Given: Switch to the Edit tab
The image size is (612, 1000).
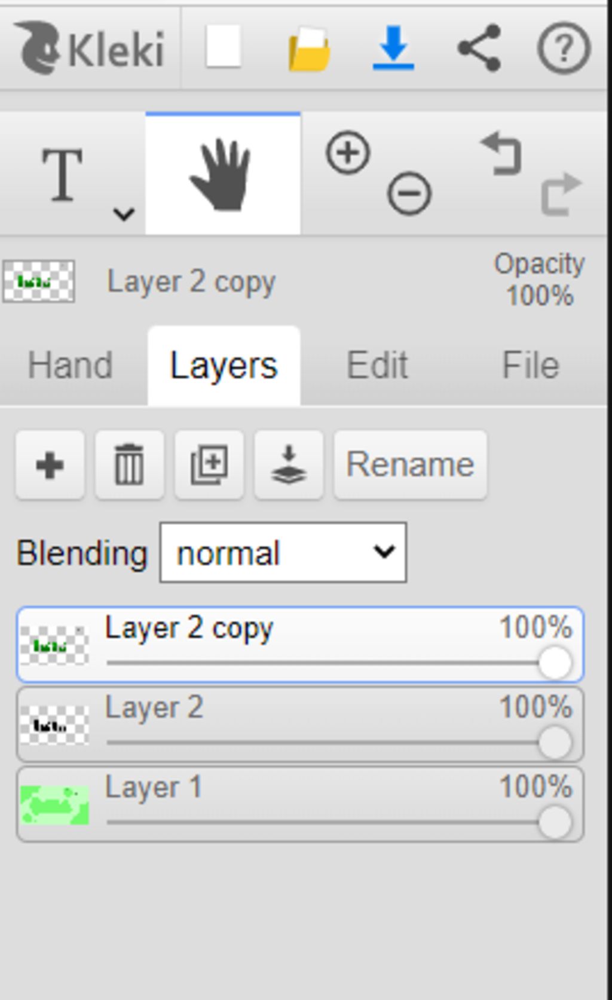Looking at the screenshot, I should (377, 365).
